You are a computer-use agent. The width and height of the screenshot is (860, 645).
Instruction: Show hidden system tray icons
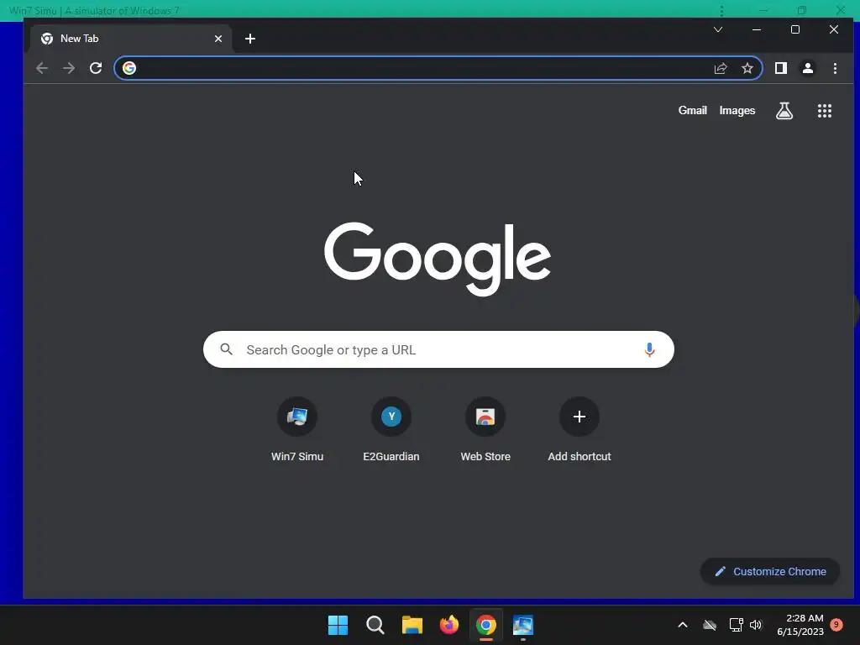[x=683, y=625]
